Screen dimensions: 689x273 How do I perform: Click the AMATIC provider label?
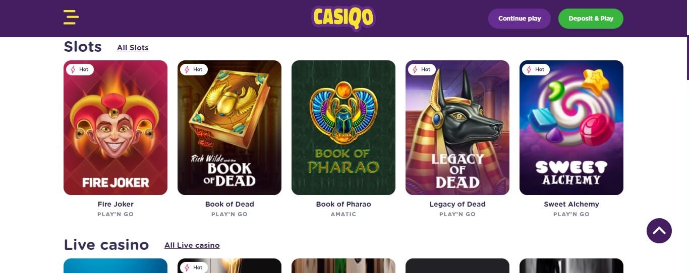tap(343, 214)
